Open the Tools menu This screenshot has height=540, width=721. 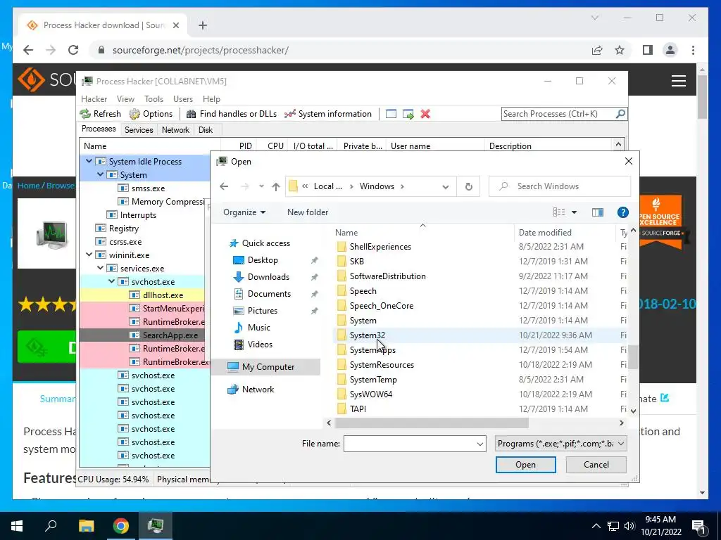click(x=153, y=98)
